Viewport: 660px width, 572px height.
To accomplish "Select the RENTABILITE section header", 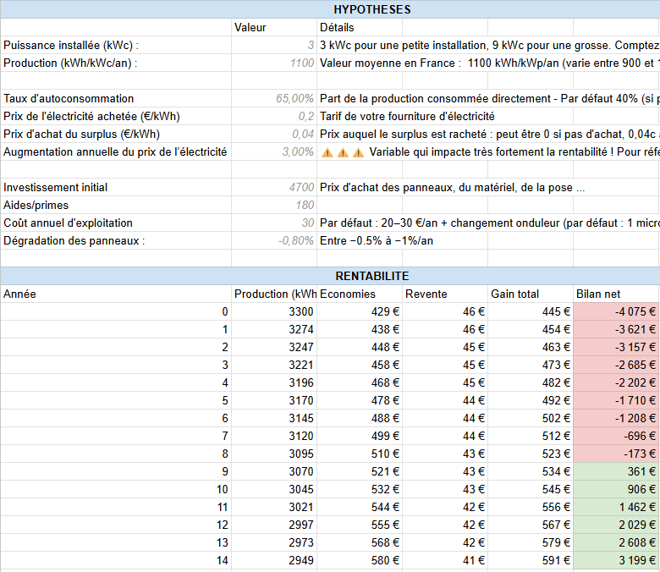I will click(x=372, y=276).
